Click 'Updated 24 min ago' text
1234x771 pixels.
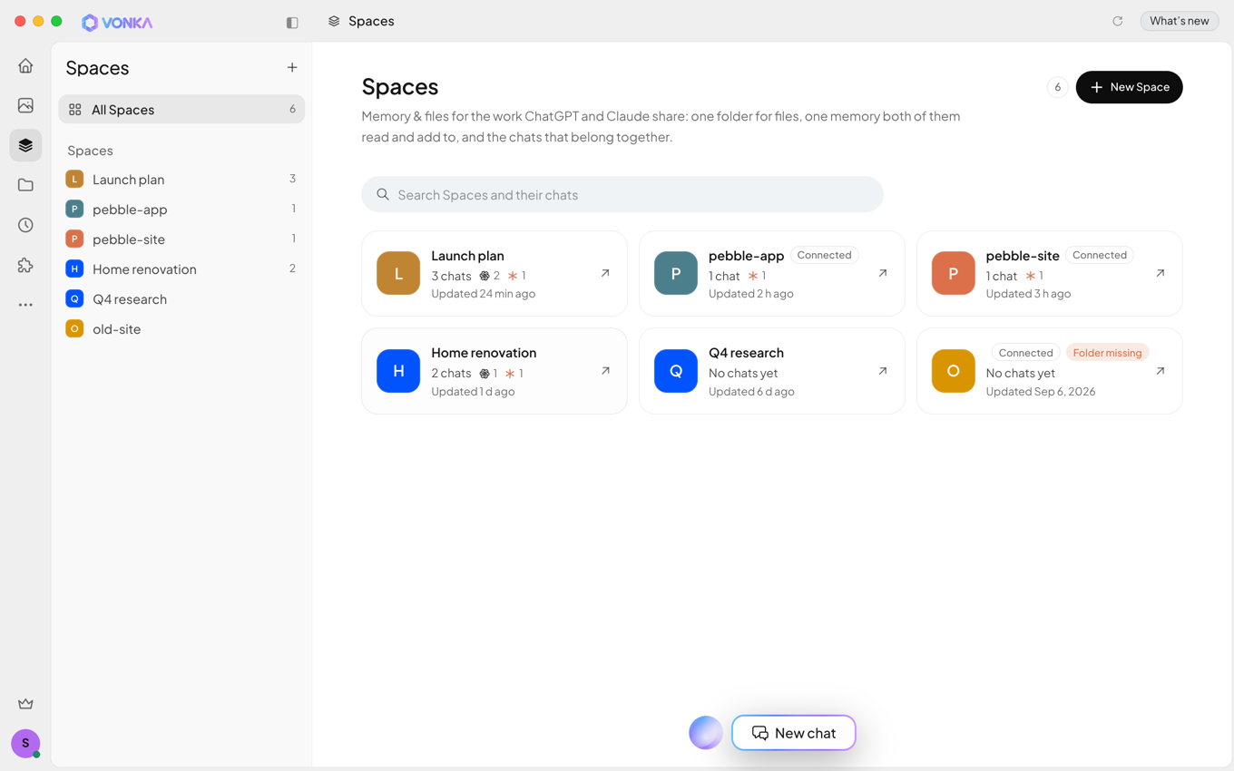[x=483, y=294]
